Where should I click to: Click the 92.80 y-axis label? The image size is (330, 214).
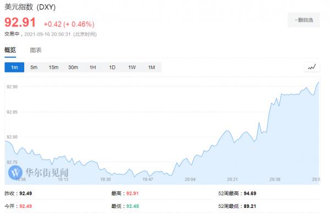click(12, 137)
